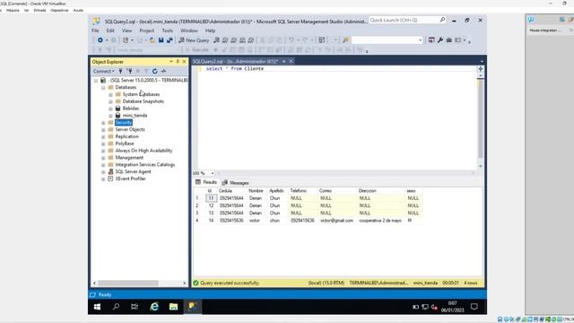
Task: Click the Task View taskbar icon
Action: (135, 307)
